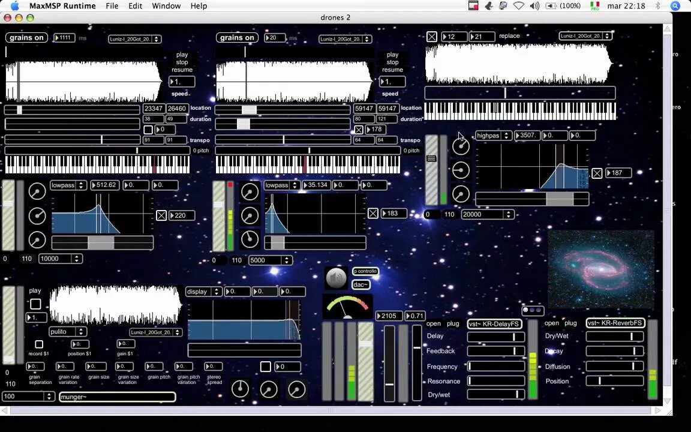This screenshot has width=691, height=432.
Task: Click the first player's location range slider
Action: [72, 109]
